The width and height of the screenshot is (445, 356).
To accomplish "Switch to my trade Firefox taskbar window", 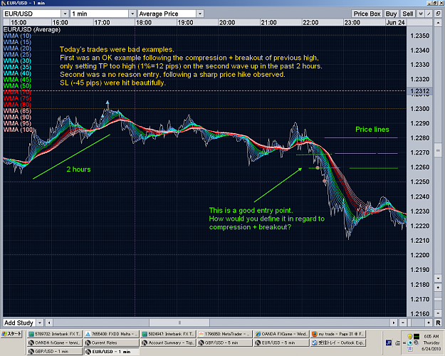I will [x=338, y=334].
